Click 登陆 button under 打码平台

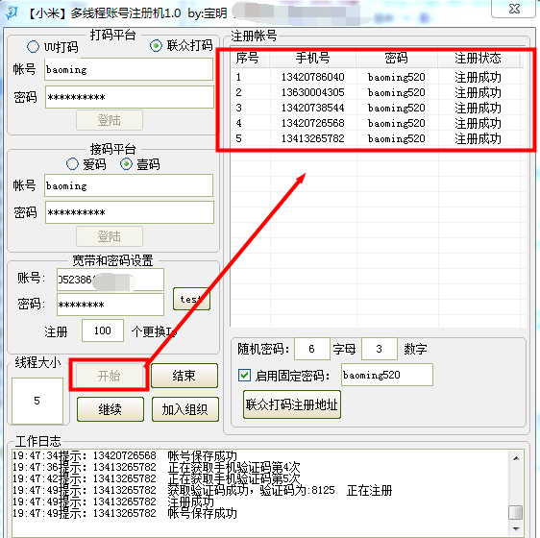pos(110,120)
